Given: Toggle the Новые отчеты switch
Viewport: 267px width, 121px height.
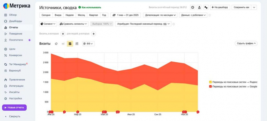Looking at the screenshot, I should 5,107.
